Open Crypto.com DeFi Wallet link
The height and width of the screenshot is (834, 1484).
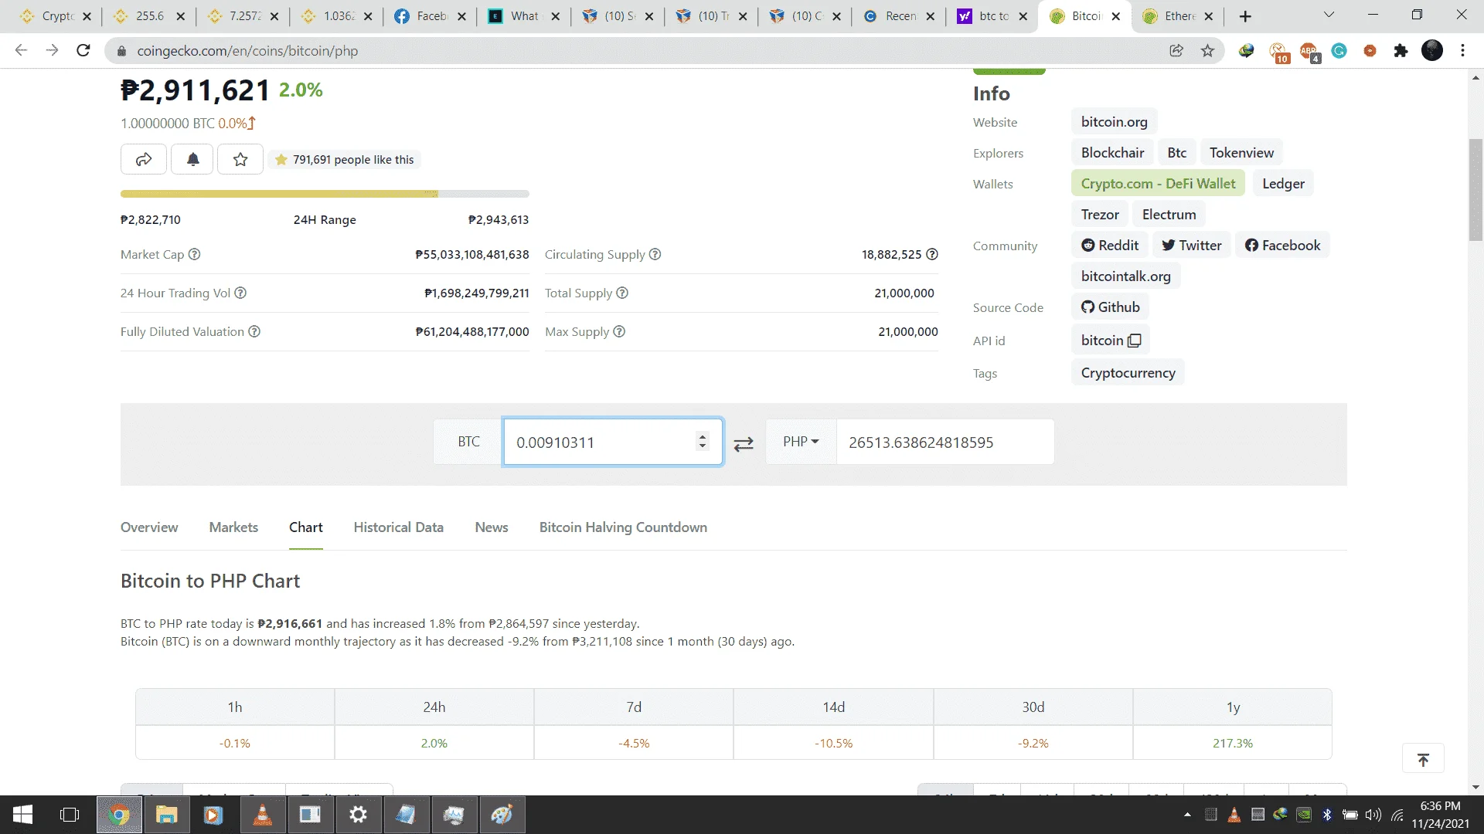coord(1158,184)
